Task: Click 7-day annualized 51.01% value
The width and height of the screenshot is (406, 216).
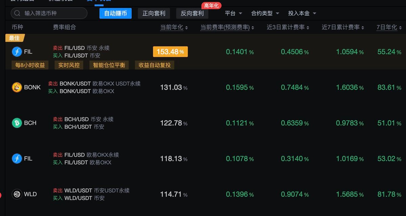Action: (389, 123)
